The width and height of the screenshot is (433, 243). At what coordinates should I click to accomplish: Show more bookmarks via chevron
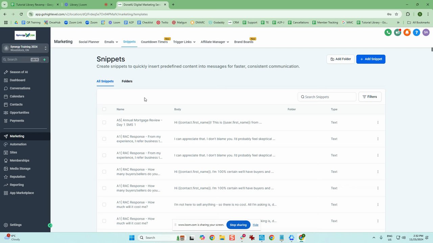coord(398,23)
